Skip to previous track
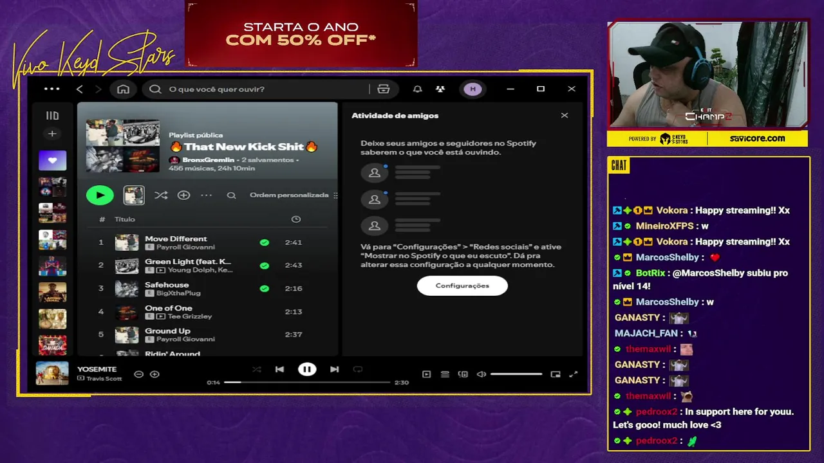This screenshot has width=824, height=463. click(x=279, y=369)
